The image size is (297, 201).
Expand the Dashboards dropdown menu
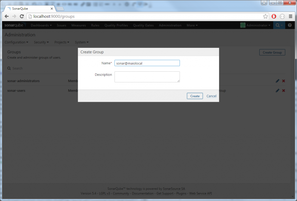pos(41,25)
